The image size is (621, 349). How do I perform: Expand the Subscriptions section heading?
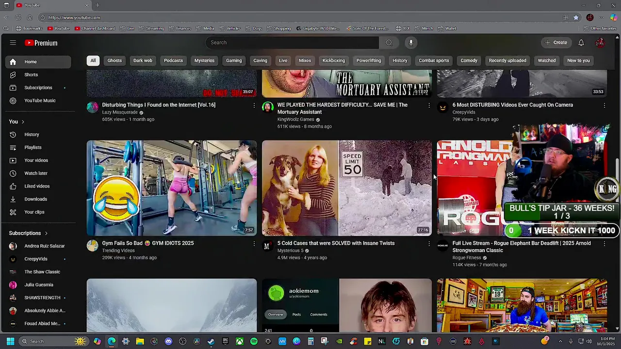click(29, 233)
